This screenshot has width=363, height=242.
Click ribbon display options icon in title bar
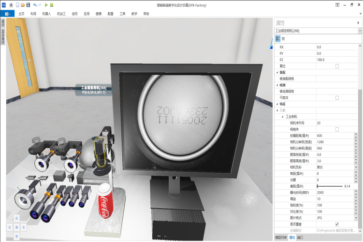tap(337, 5)
